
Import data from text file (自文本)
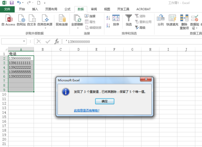32,20
